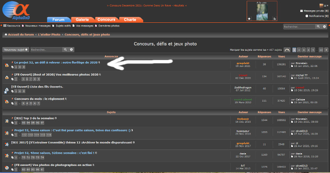Image resolution: width=330 pixels, height=173 pixels.
Task: Click the AlphaDxD site logo
Action: pyautogui.click(x=20, y=12)
